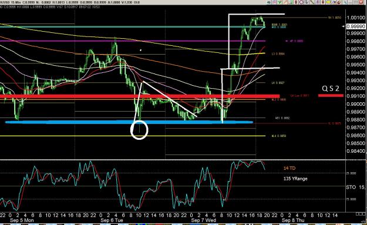
Task: Click the pink minus toolbar icon
Action: pos(275,2)
